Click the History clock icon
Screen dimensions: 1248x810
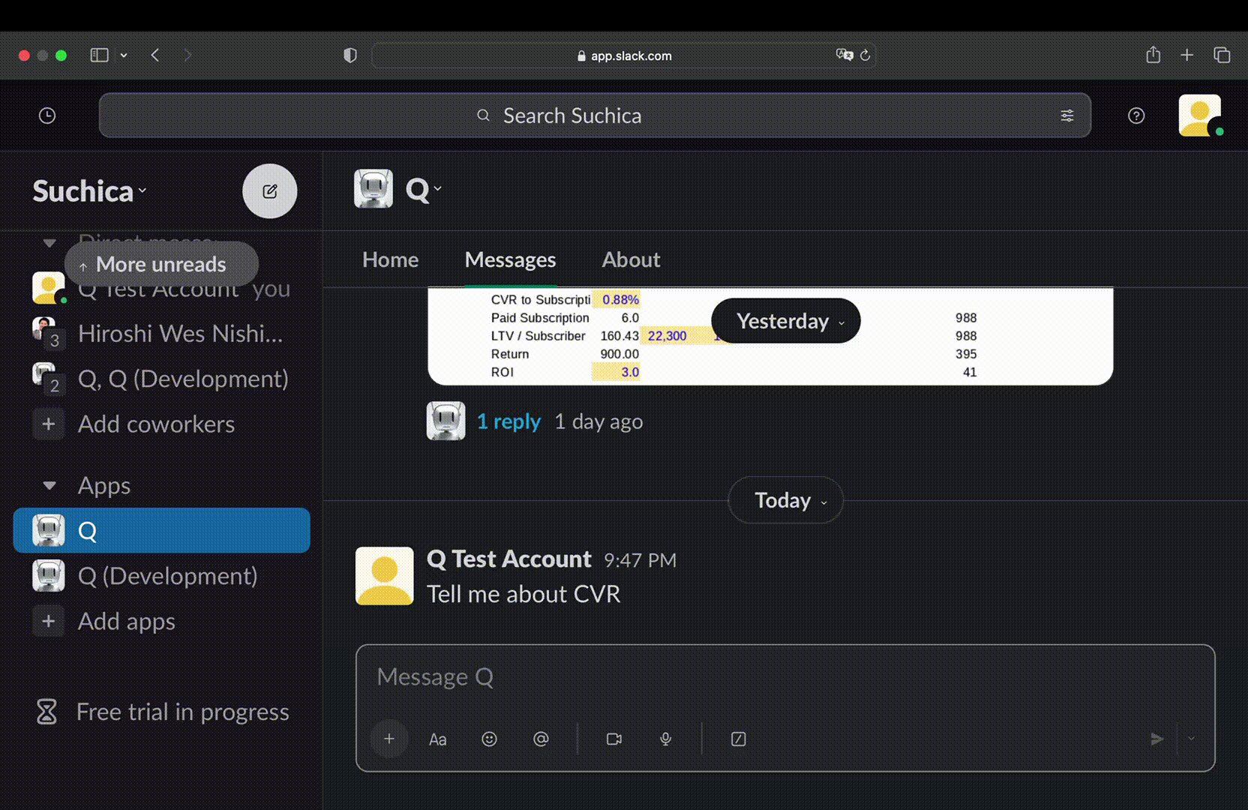pyautogui.click(x=46, y=115)
